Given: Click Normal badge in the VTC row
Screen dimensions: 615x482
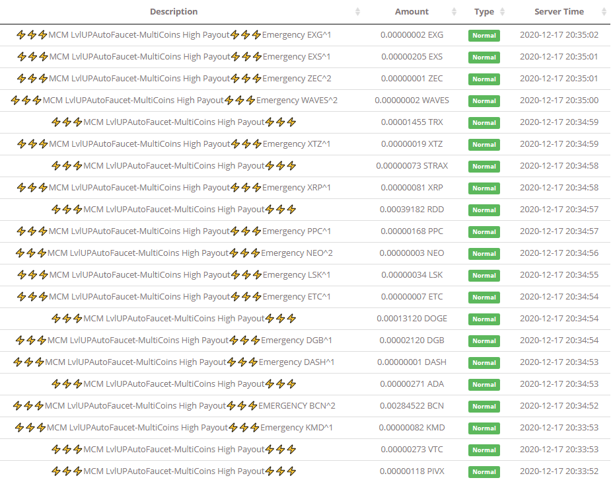Looking at the screenshot, I should 484,450.
